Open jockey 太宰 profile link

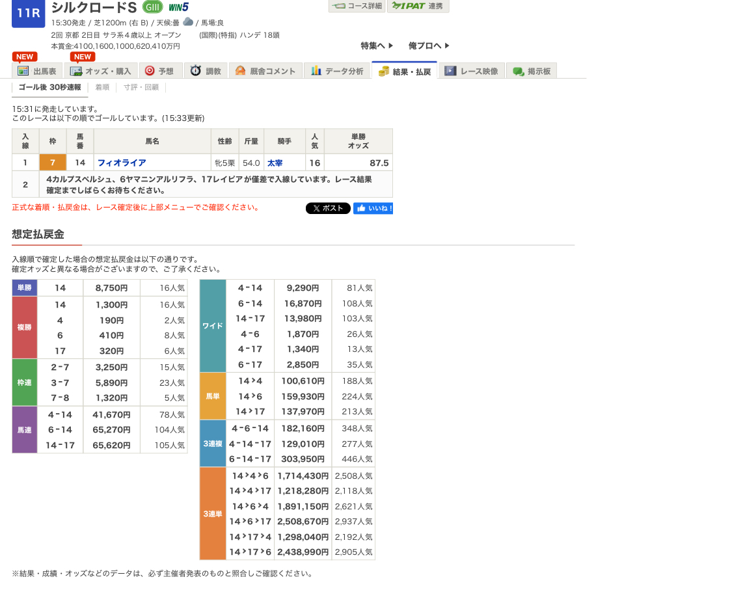click(x=275, y=163)
